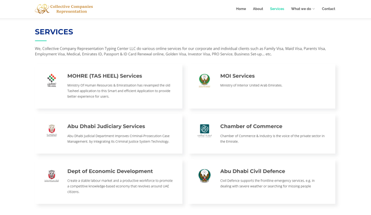Viewport: 371px width, 215px height.
Task: Go to the About page
Action: coord(258,9)
